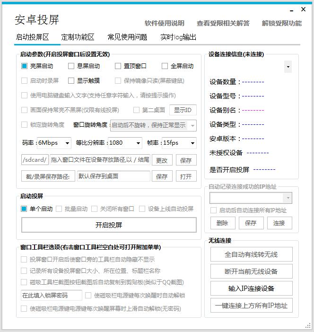Open the 常见使用问题 tab

click(x=127, y=37)
